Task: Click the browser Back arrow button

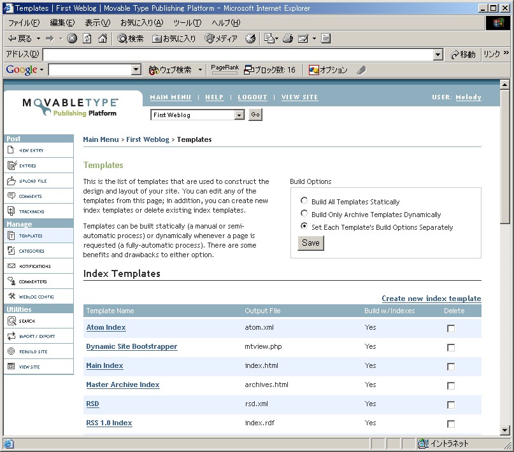Action: coord(20,38)
